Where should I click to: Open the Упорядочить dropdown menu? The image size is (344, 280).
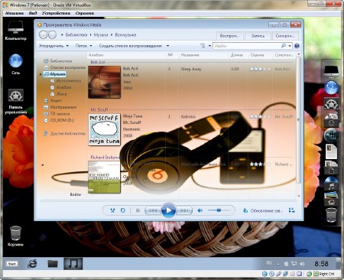[x=54, y=46]
